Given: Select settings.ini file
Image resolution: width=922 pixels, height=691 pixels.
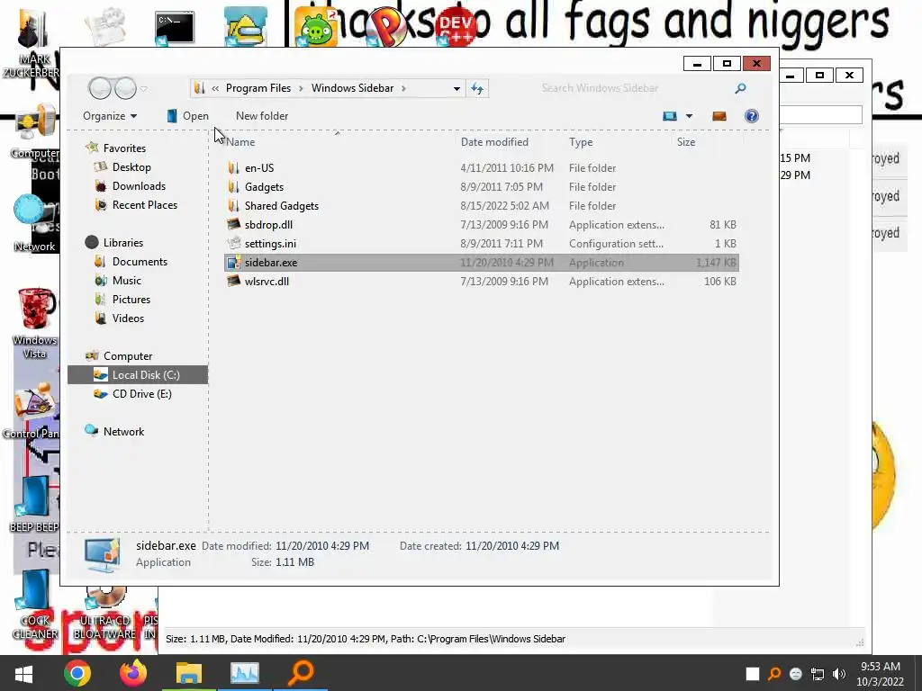Looking at the screenshot, I should 482,243.
